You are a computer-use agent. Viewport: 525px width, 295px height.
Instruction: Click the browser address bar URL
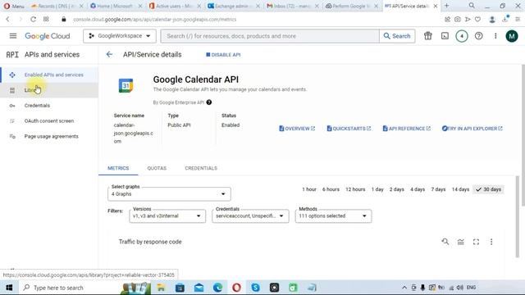(155, 20)
